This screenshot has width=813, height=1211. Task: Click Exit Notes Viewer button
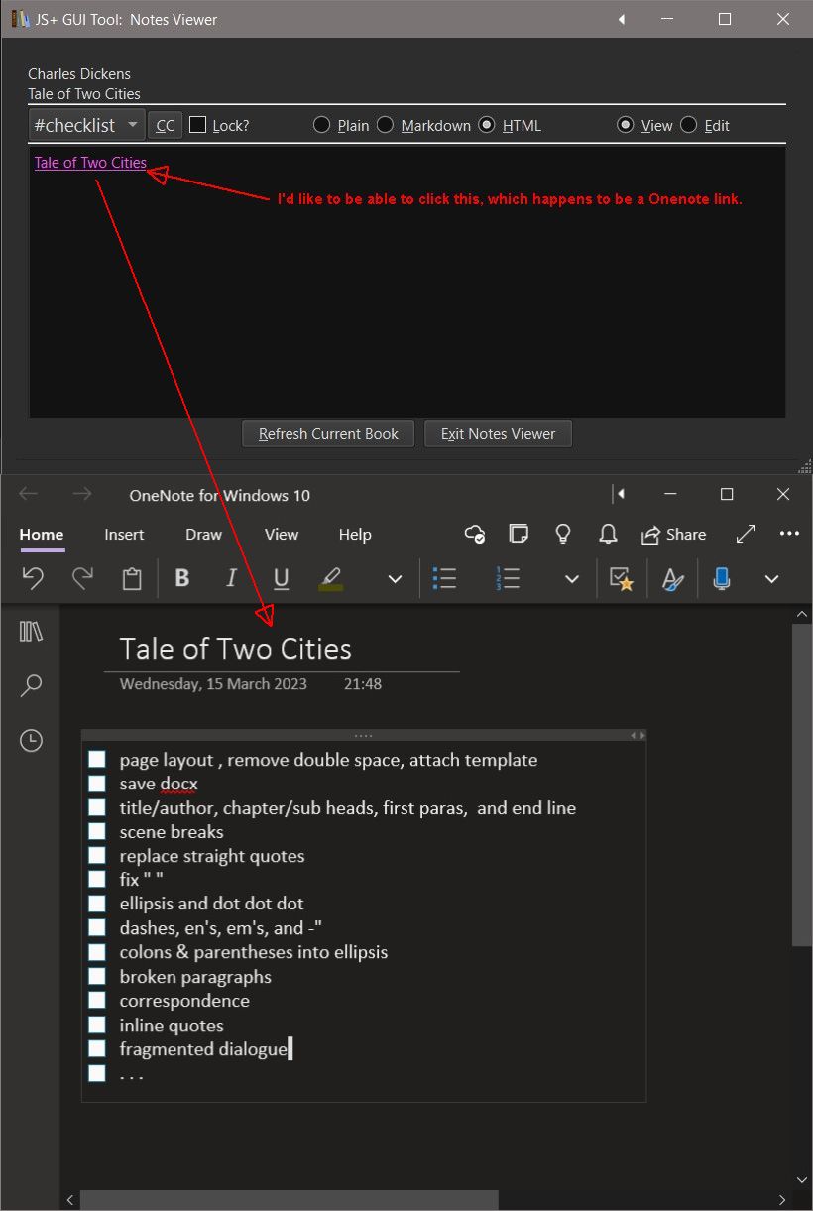click(499, 433)
